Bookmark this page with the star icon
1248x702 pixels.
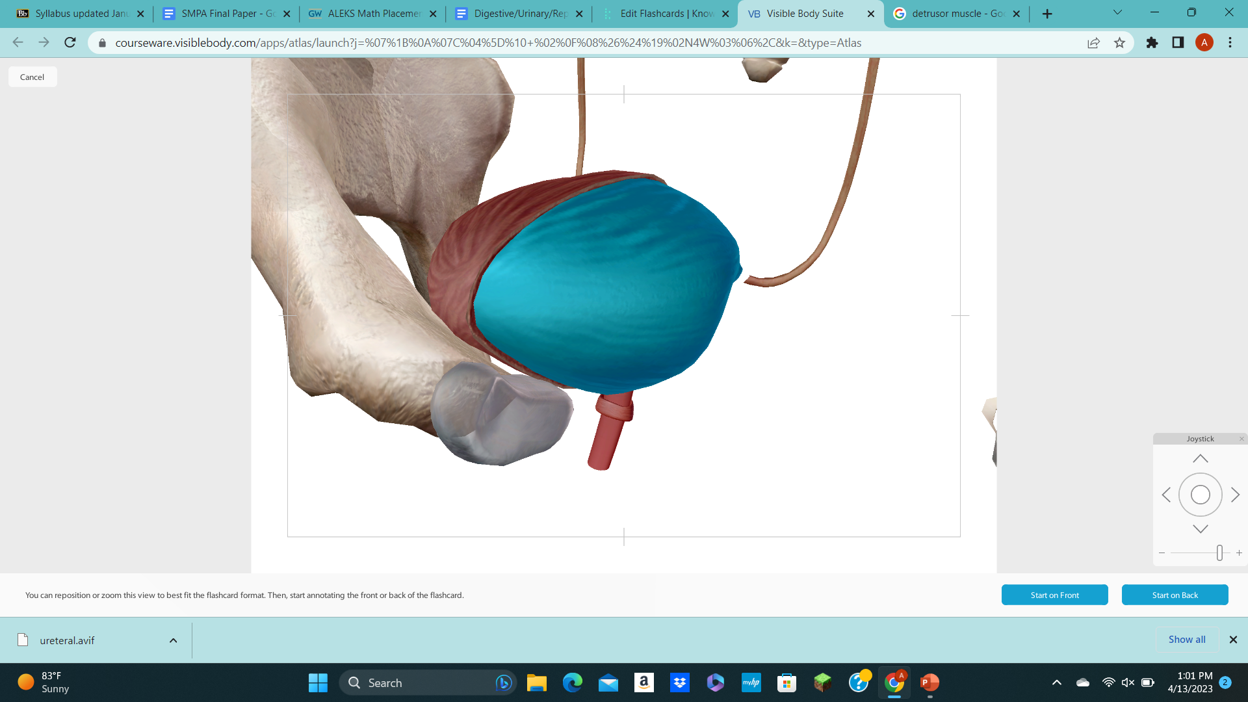[x=1120, y=42]
